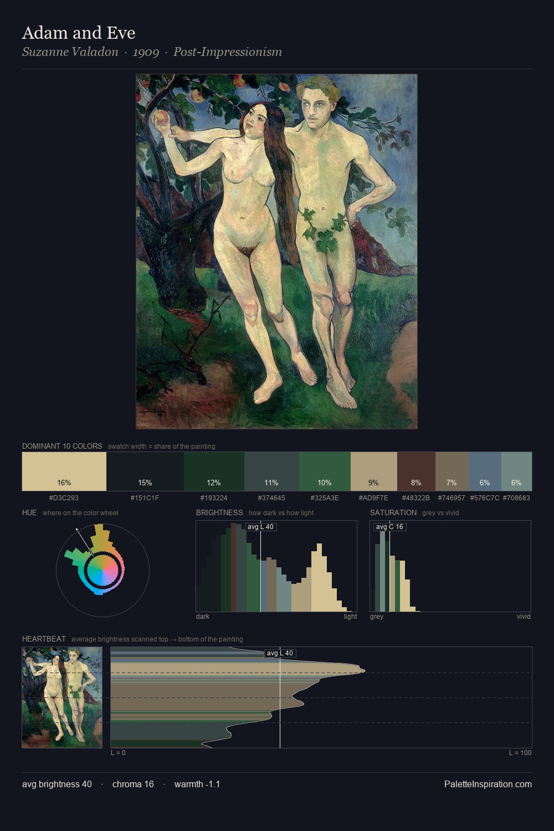Click 'where on the color wheel' caption
Viewport: 554px width, 831px height.
coord(80,513)
